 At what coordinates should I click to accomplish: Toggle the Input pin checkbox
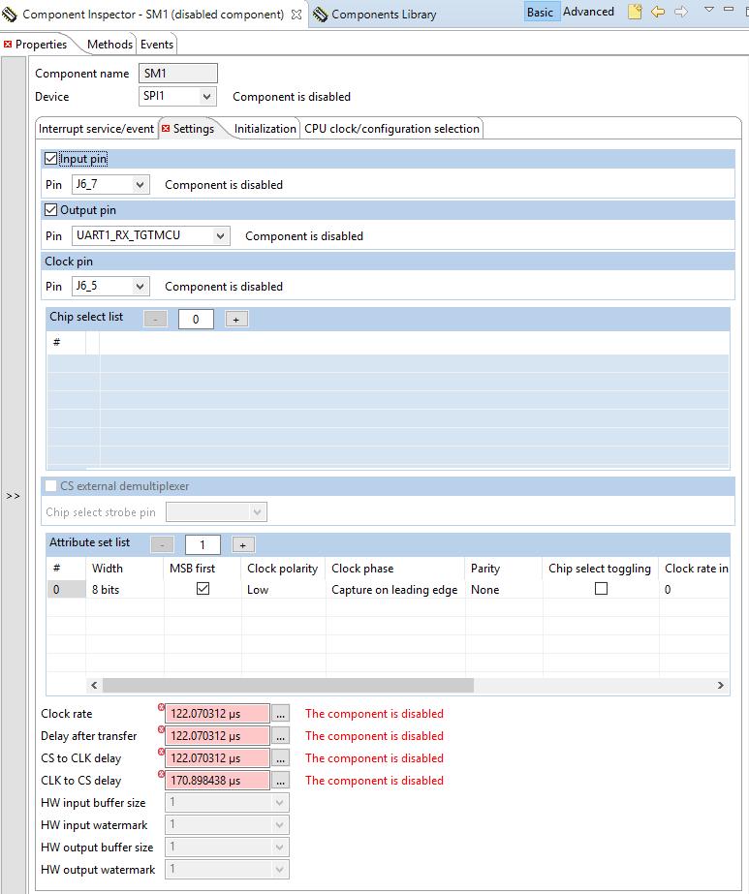point(50,159)
